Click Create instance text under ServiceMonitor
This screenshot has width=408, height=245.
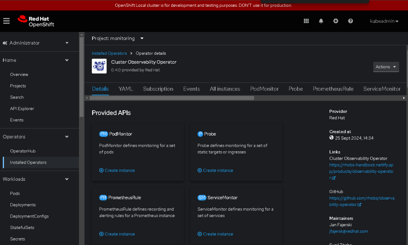pos(218,234)
